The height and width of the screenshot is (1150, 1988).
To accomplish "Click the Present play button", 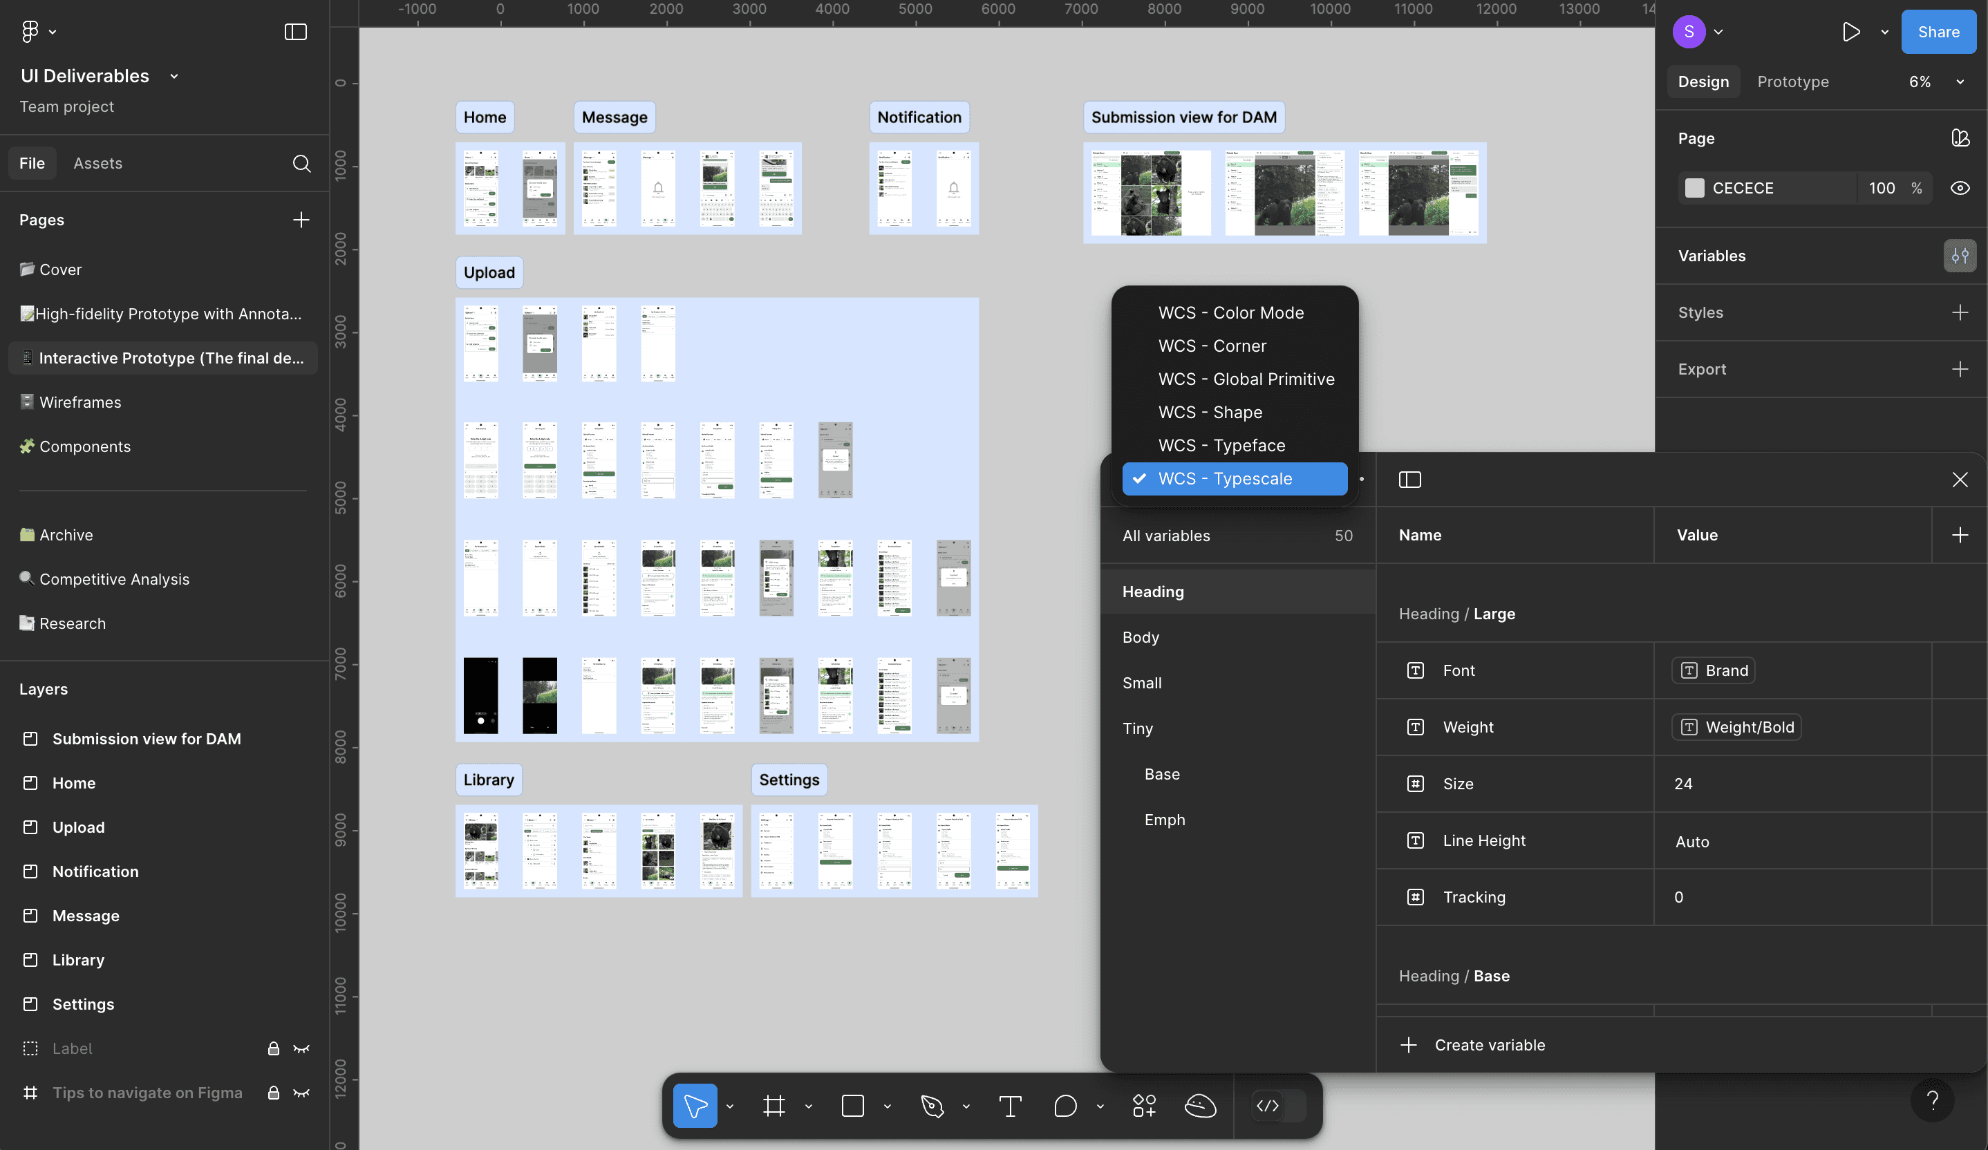I will pyautogui.click(x=1850, y=32).
